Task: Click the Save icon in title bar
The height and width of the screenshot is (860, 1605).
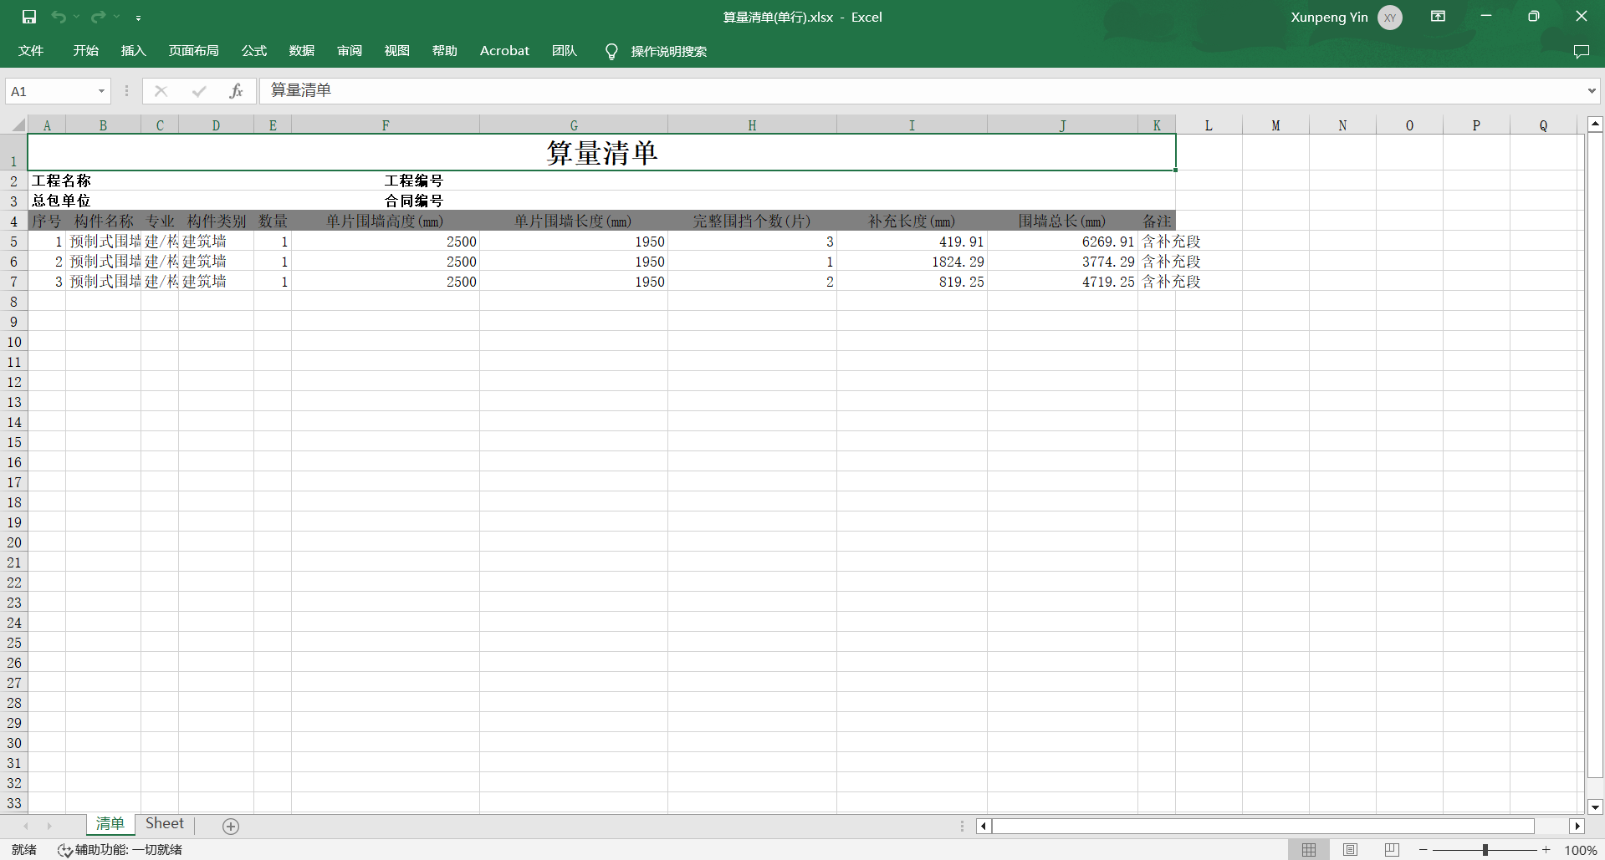Action: [29, 17]
